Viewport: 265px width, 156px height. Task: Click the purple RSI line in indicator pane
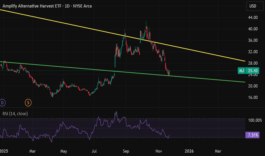[x=63, y=125]
